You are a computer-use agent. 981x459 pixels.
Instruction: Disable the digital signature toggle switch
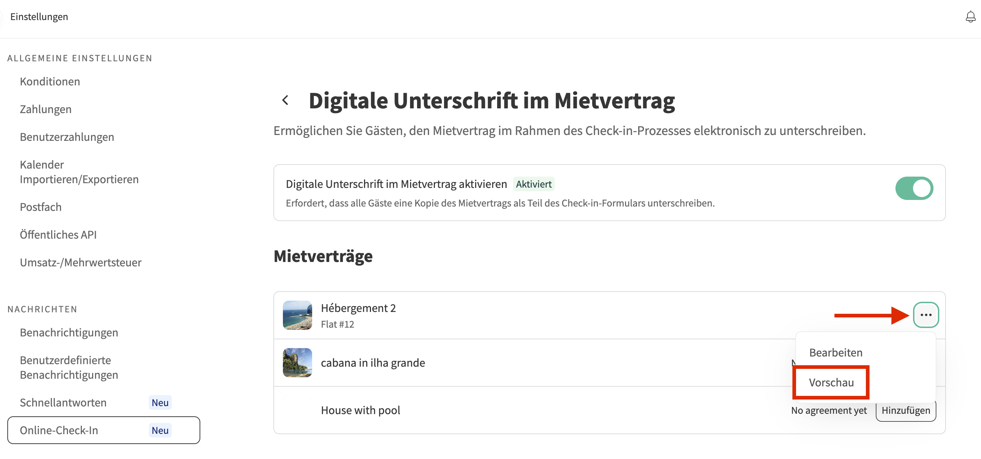[x=914, y=188]
